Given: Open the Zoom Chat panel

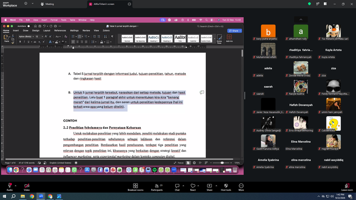Looking at the screenshot, I should 177,187.
